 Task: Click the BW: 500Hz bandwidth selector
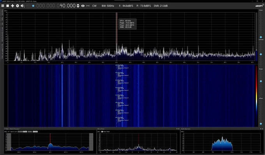pos(108,6)
